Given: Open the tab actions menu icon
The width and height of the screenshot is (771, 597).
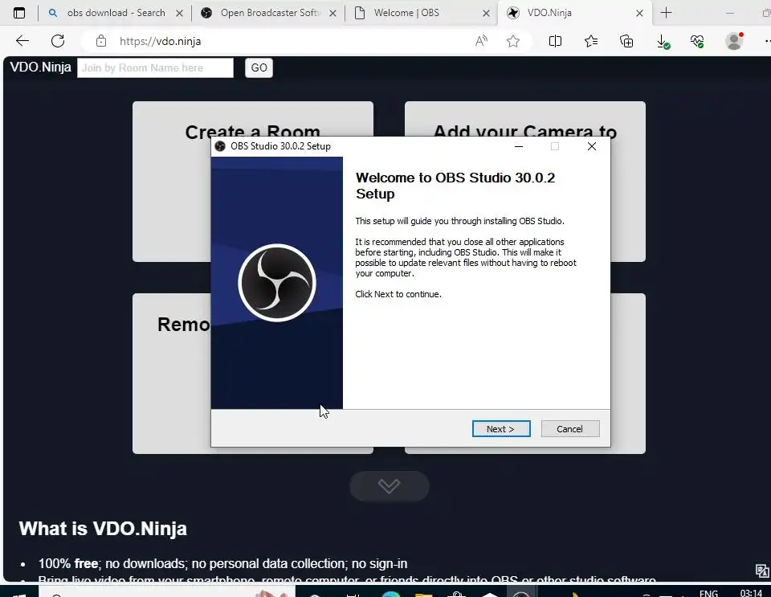Looking at the screenshot, I should coord(19,13).
